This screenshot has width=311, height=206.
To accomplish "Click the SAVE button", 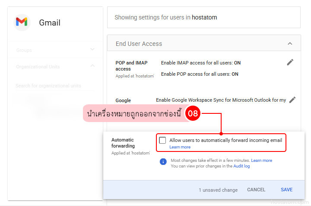I will pos(287,190).
